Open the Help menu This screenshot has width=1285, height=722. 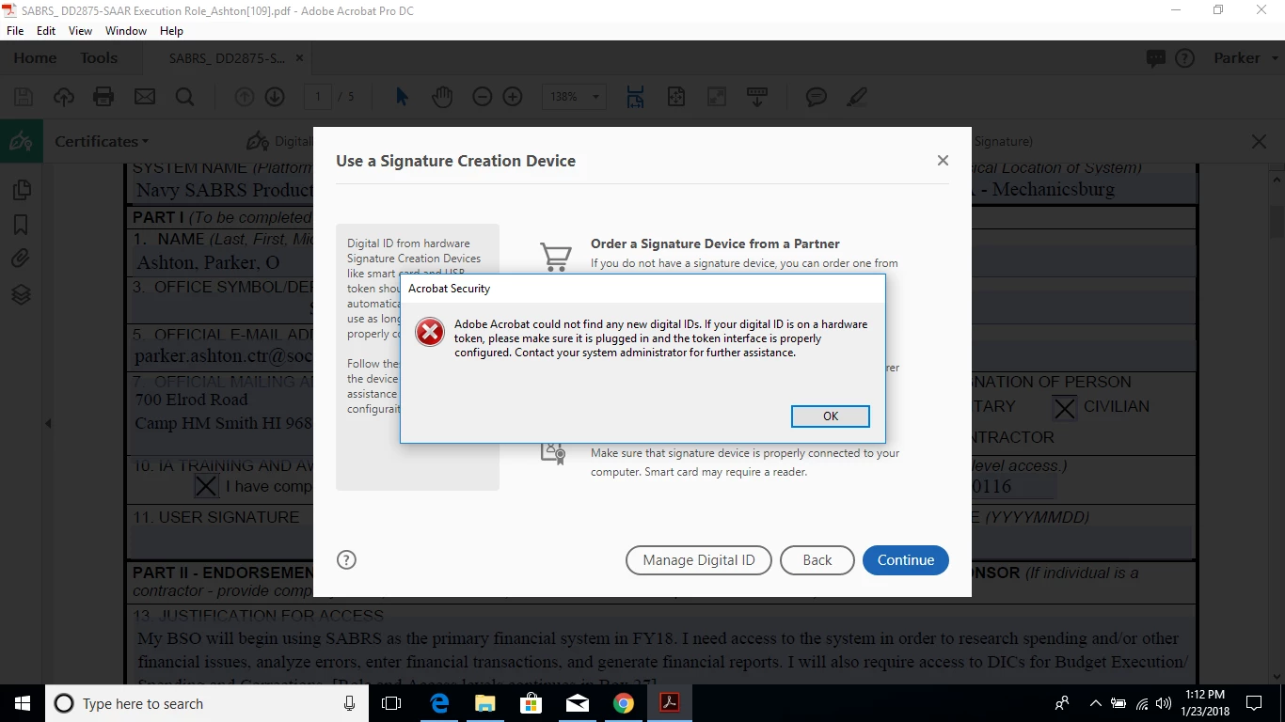point(171,31)
